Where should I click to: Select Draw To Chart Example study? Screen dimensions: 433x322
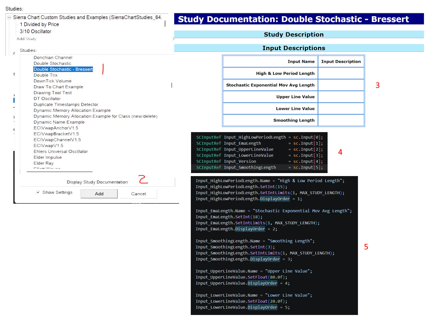(x=58, y=87)
